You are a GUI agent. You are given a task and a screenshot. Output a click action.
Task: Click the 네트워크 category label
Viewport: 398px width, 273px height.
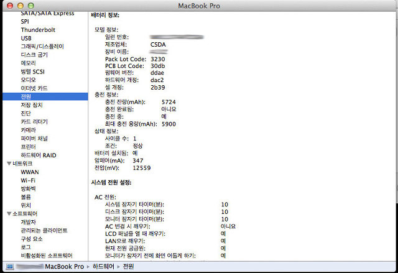[22, 164]
